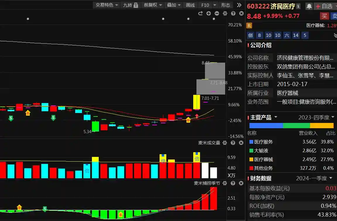Add stock to watchlist via 自选 button
337x221 pixels.
click(325, 6)
